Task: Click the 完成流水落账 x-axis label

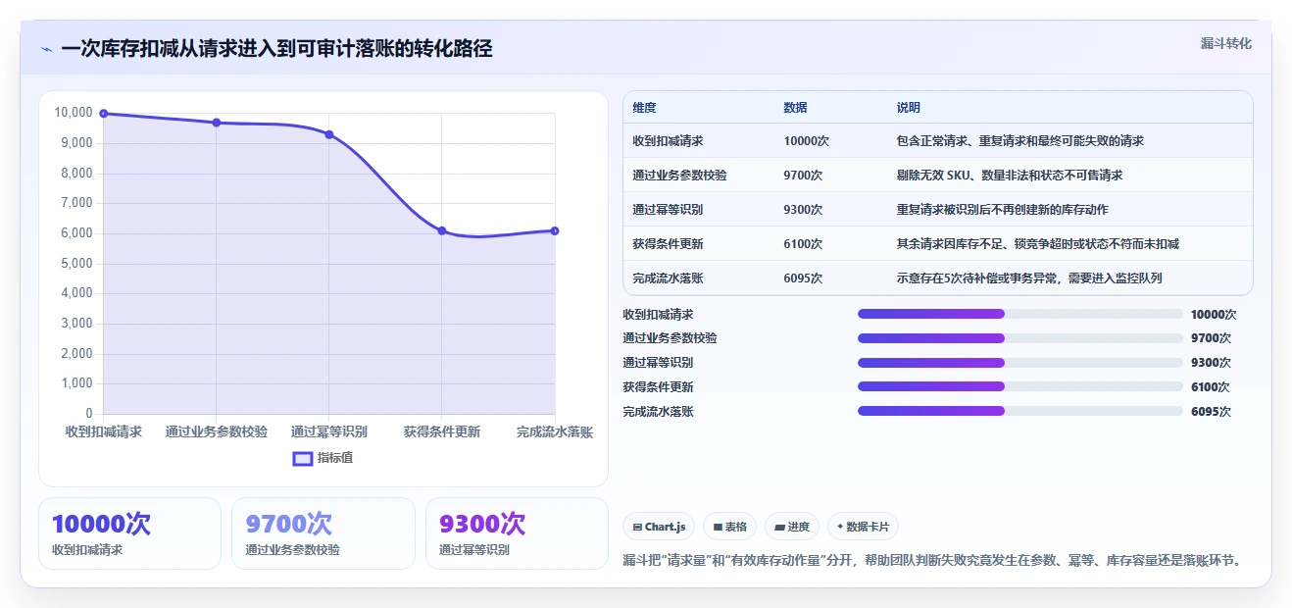Action: pos(555,432)
